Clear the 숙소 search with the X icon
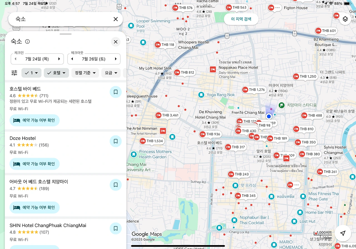356x249 pixels. click(x=116, y=19)
